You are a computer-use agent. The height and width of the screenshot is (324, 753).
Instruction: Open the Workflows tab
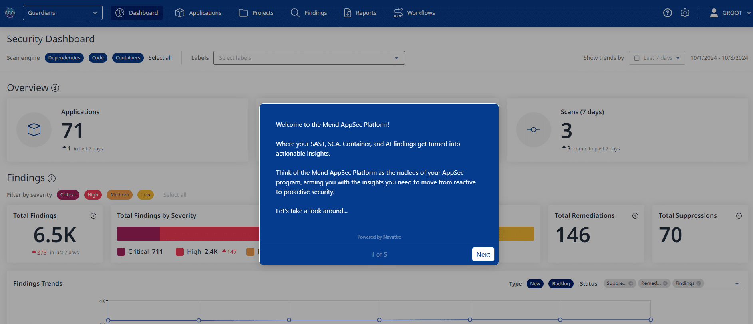tap(414, 13)
